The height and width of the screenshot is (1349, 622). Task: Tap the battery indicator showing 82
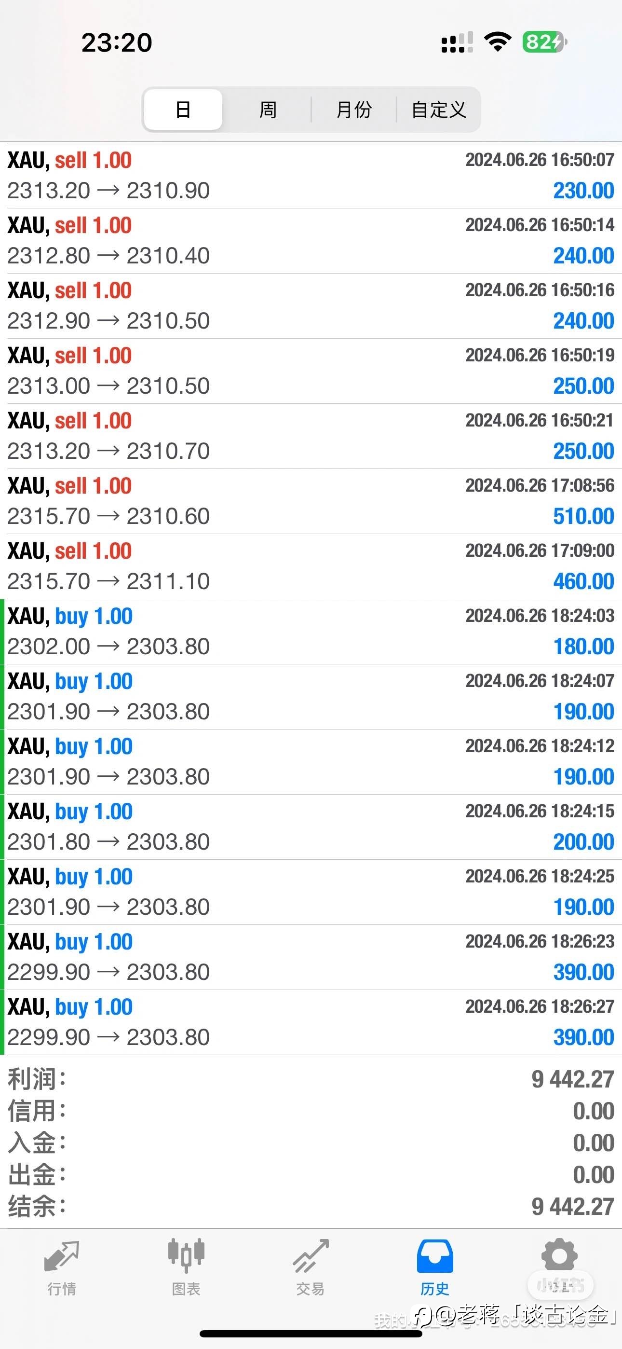[543, 41]
